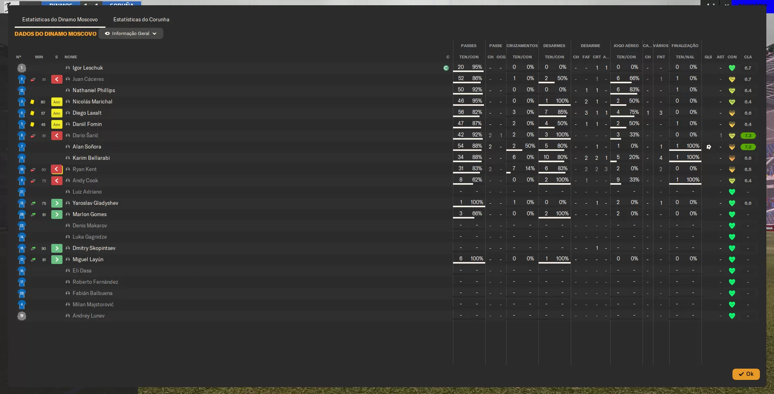Click Nicolás Marichal yellow card Amr badge
Viewport: 774px width, 394px height.
pos(57,102)
